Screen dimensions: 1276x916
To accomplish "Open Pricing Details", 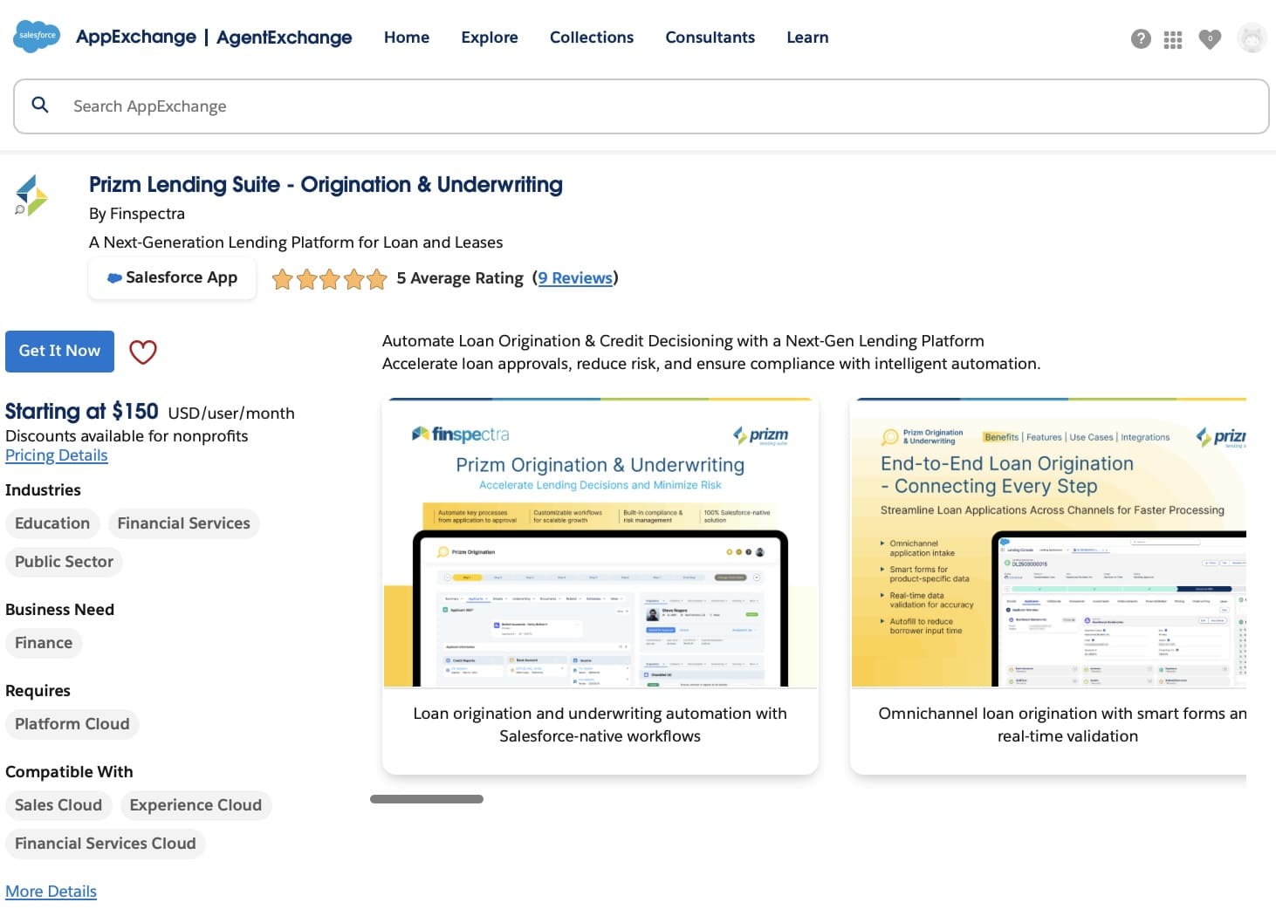I will click(x=56, y=455).
